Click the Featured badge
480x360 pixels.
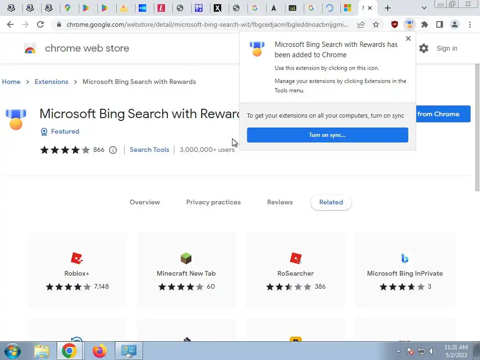(x=60, y=132)
